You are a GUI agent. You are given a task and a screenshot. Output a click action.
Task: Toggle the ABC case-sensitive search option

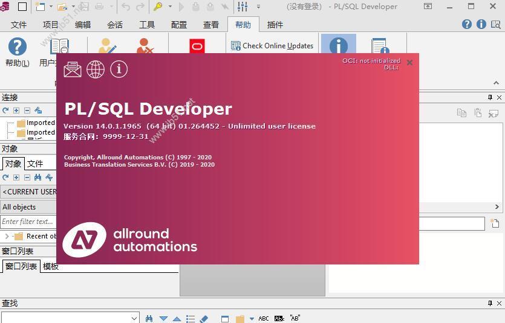point(264,318)
